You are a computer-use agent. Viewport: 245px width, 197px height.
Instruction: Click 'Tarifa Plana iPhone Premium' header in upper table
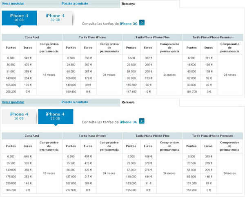click(213, 37)
